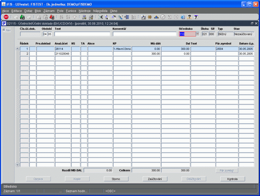The width and height of the screenshot is (260, 196).
Task: Select the Anal.účet cell containing 211020048
Action: 63,54
